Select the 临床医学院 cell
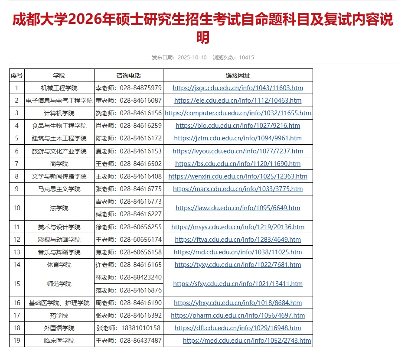 coord(59,341)
